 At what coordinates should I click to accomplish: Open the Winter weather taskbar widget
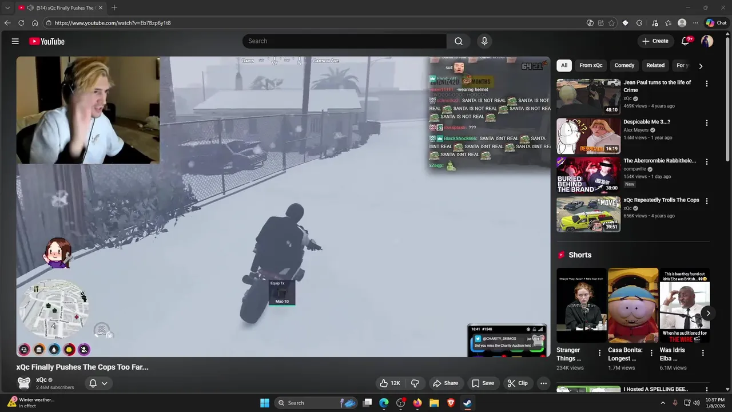32,403
